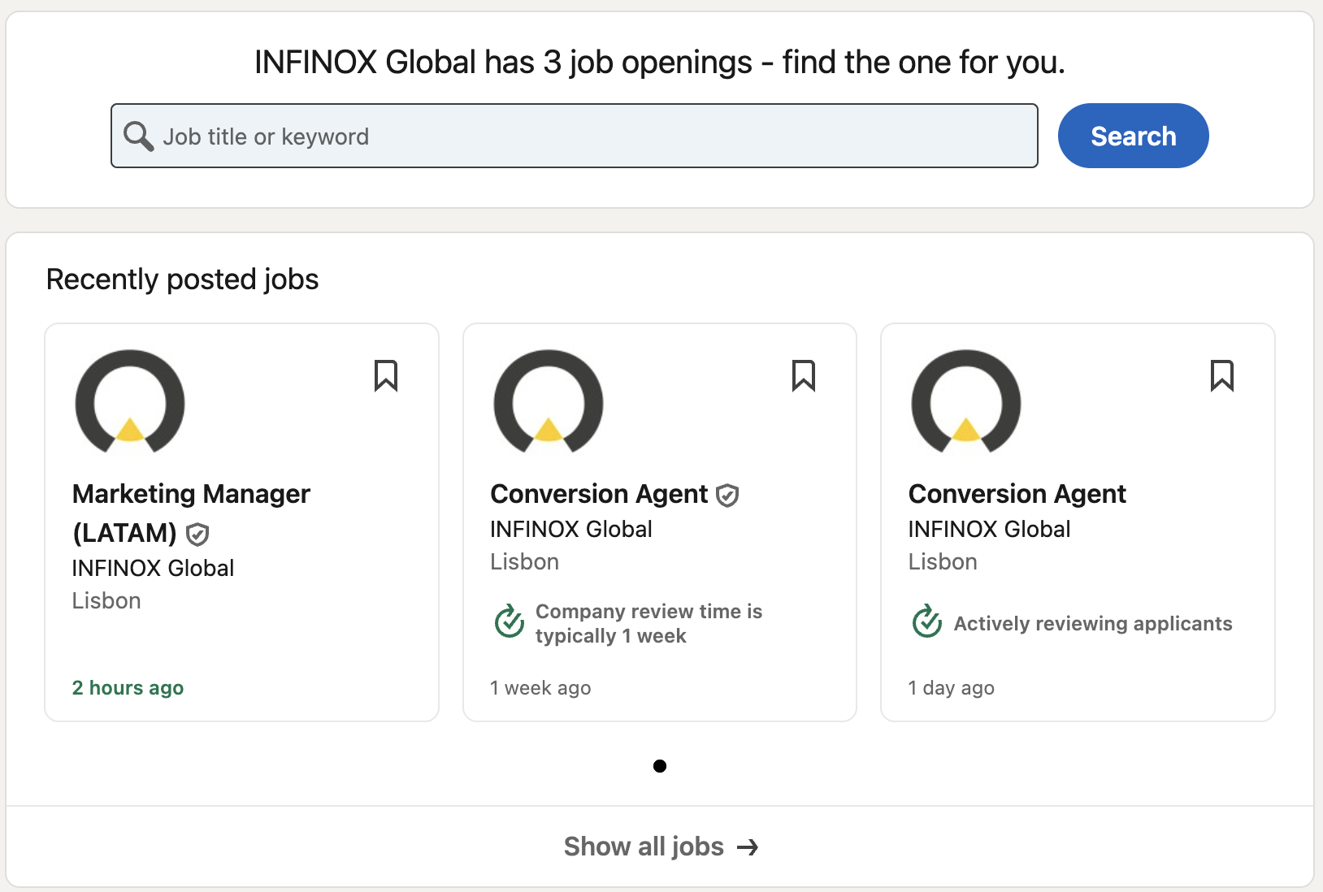Click the company review time checkmark icon
Viewport: 1323px width, 892px height.
point(510,623)
